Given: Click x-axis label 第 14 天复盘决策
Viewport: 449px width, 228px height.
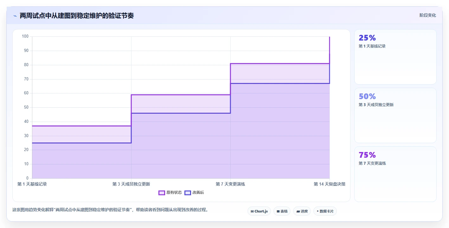Looking at the screenshot, I should (330, 184).
